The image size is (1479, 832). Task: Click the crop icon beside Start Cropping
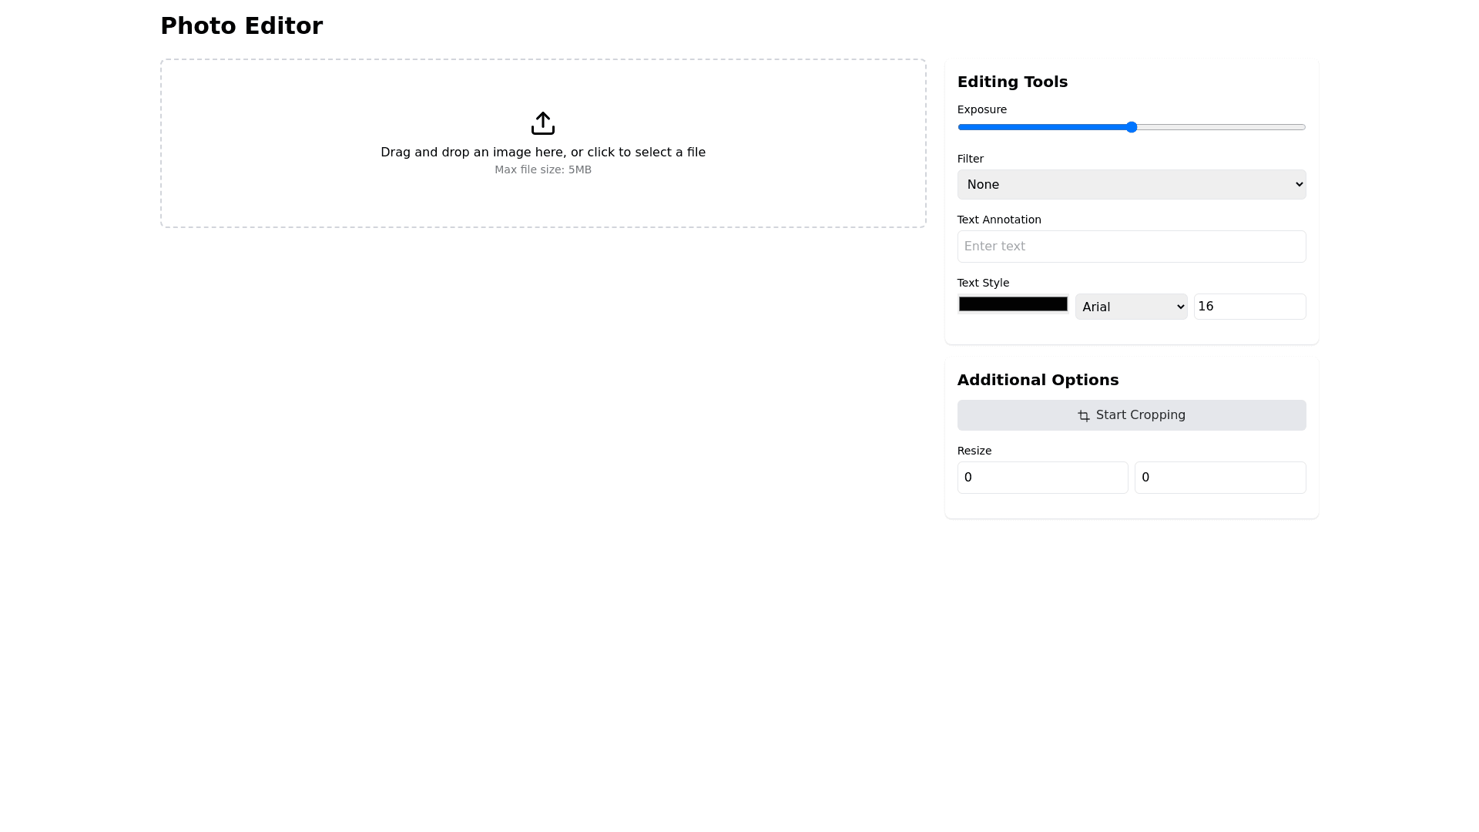pos(1084,416)
